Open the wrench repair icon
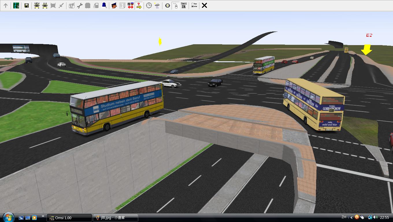 coord(80,5)
